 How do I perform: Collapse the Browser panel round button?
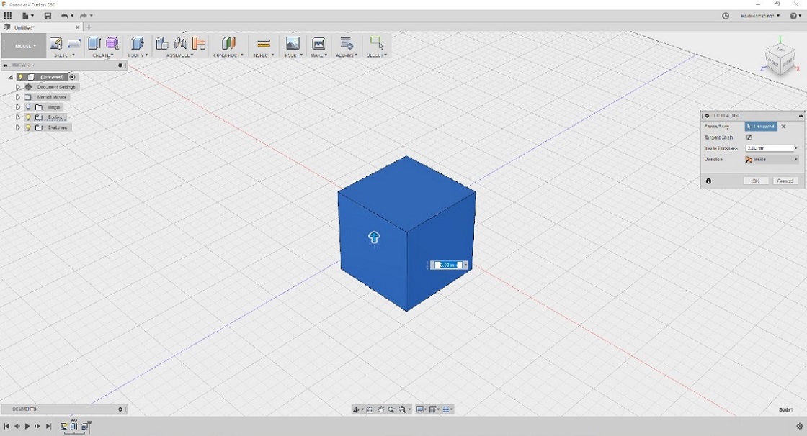click(120, 65)
